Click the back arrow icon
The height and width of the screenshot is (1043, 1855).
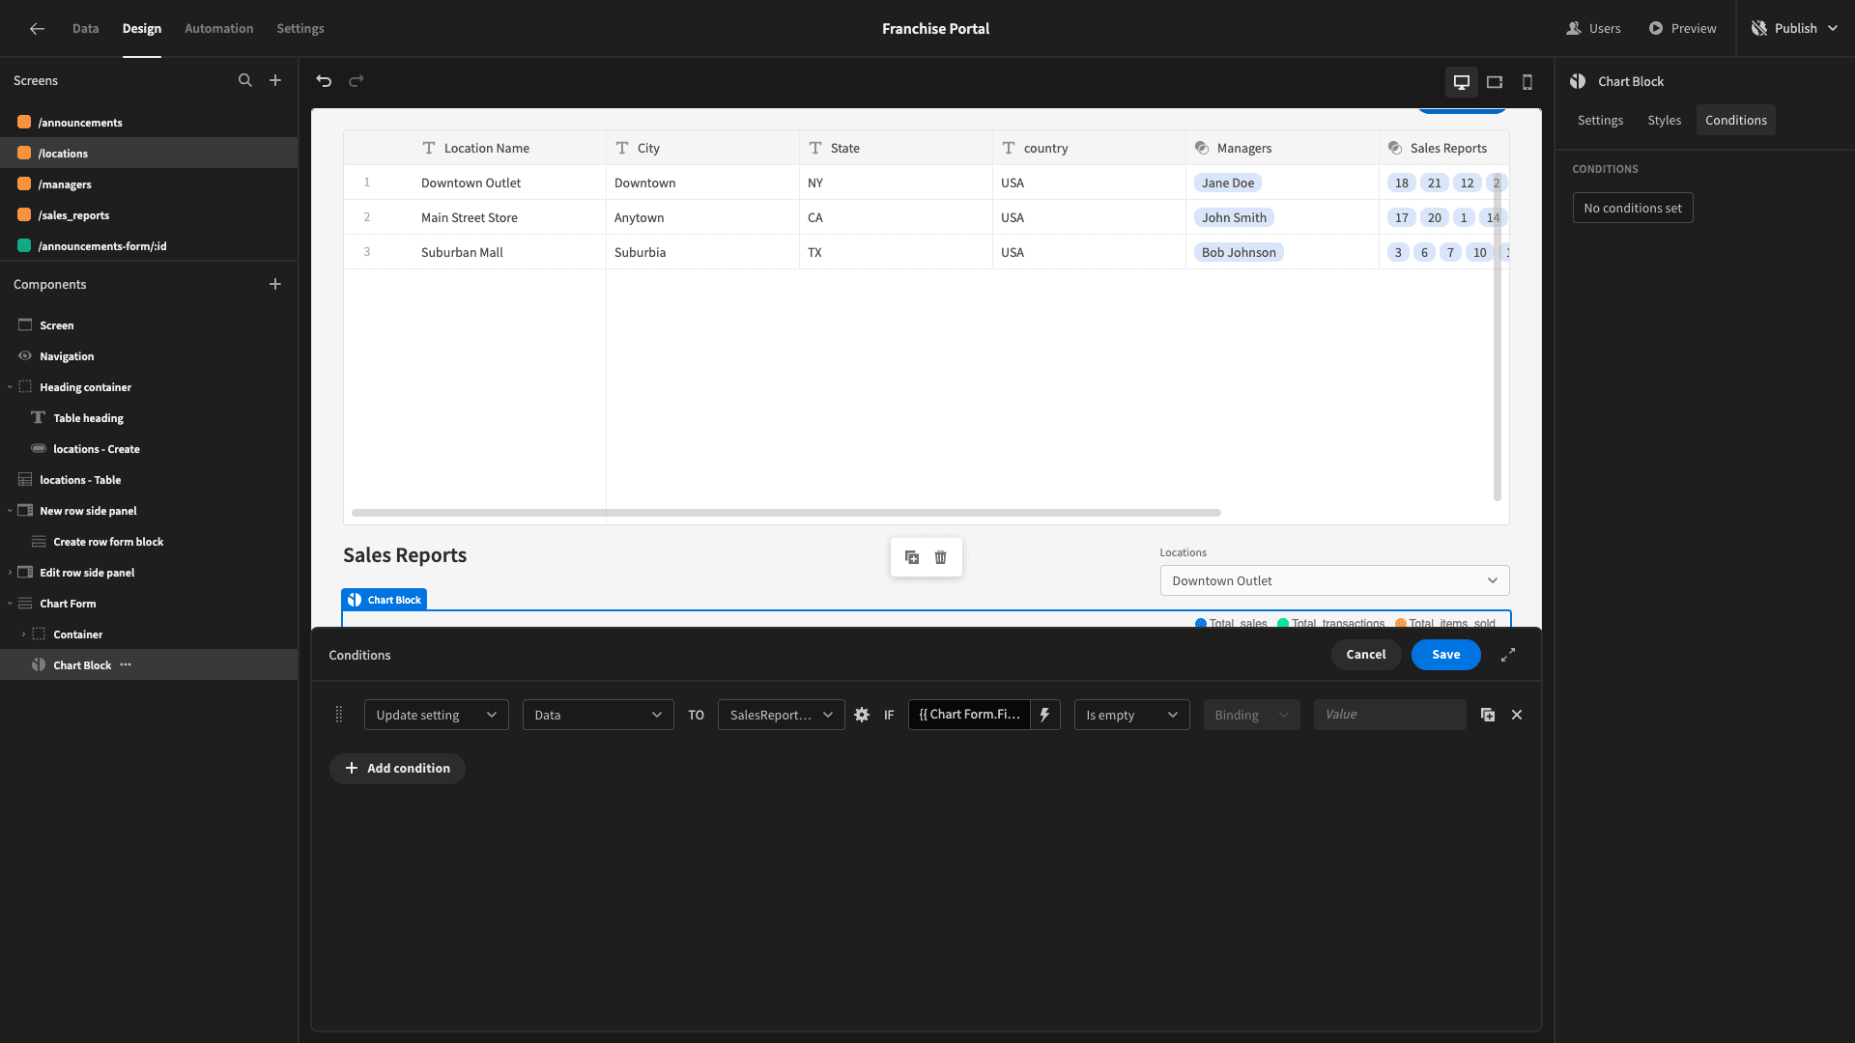click(x=37, y=29)
